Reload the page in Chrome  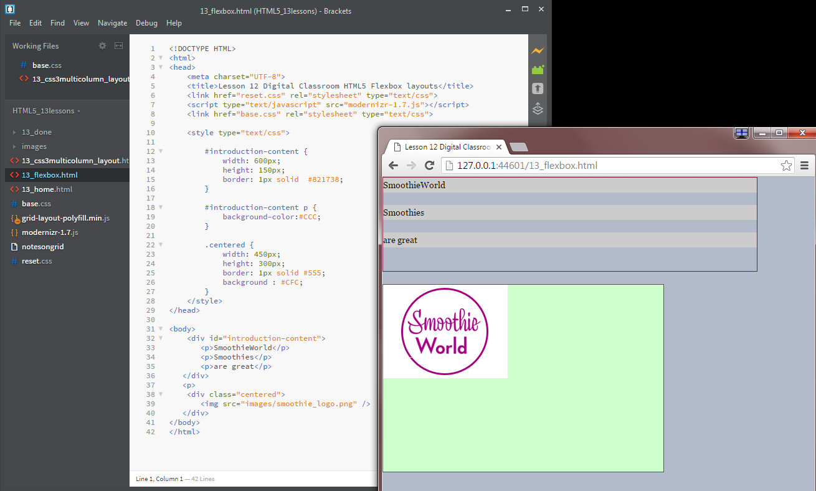coord(429,165)
